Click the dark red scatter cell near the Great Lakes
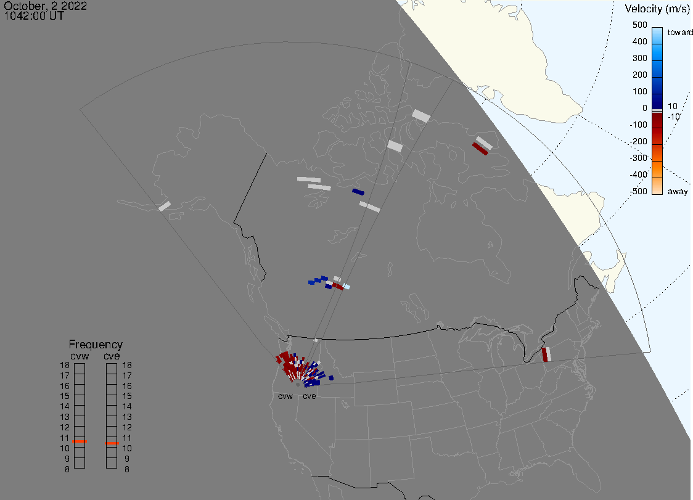Screen dimensions: 693x500 coord(544,355)
